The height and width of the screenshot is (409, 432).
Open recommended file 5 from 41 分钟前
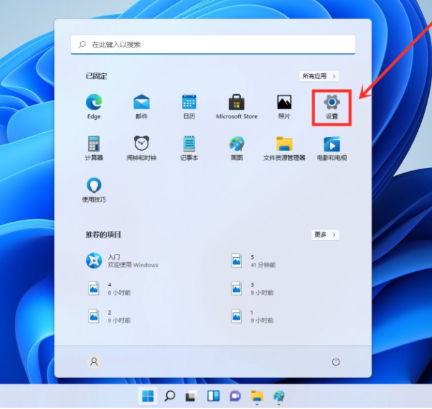tap(253, 261)
